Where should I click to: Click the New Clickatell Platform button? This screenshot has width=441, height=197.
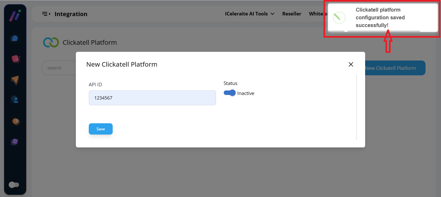coord(394,68)
